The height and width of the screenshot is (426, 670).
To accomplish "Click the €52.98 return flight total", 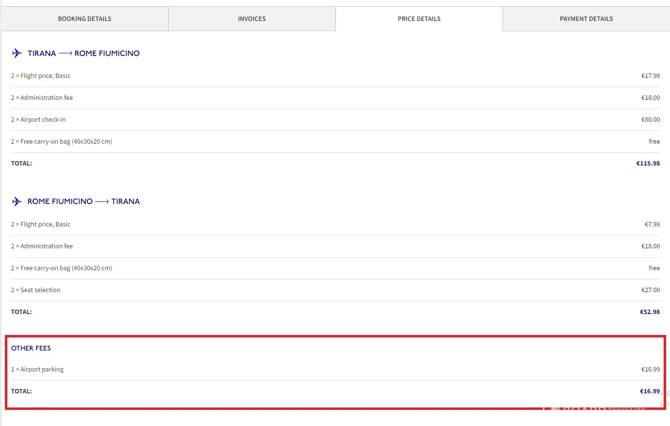I will coord(650,312).
